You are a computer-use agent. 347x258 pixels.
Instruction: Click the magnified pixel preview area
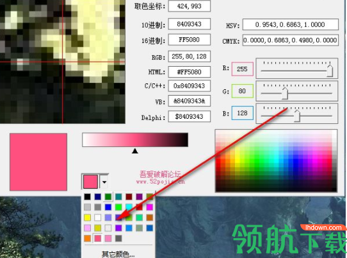[62, 62]
